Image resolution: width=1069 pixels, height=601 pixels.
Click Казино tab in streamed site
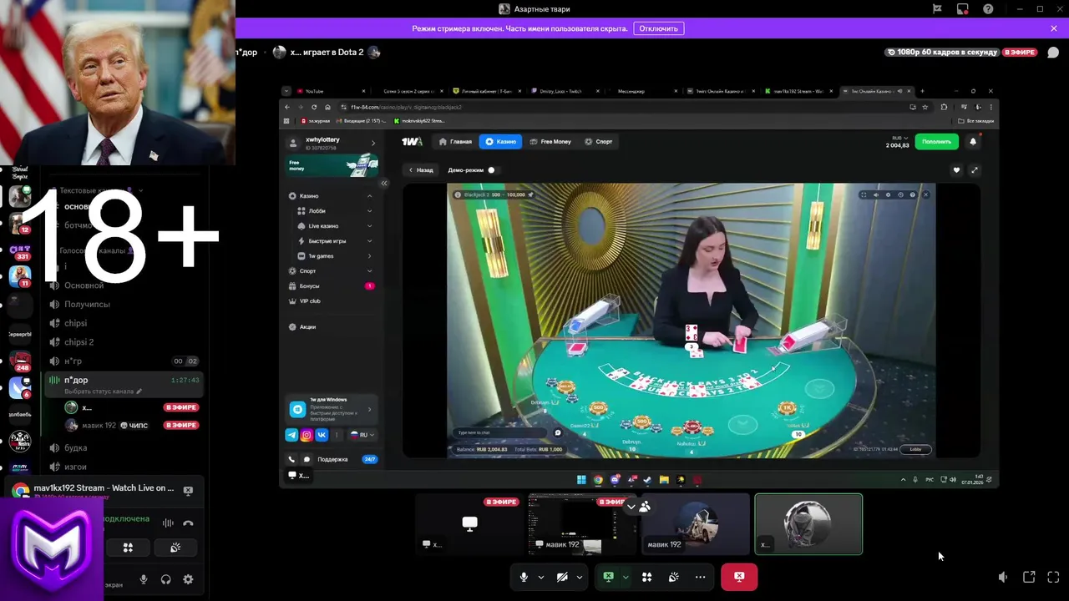tap(501, 142)
